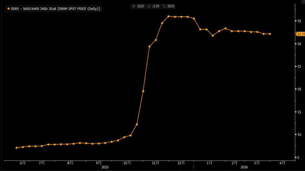Image resolution: width=305 pixels, height=171 pixels.
Task: Select the 注释 pencil annotation tool
Action: pyautogui.click(x=153, y=6)
